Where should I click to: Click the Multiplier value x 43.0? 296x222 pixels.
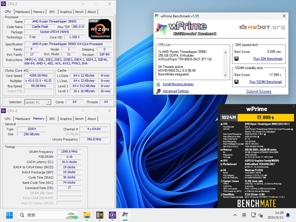pyautogui.click(x=38, y=81)
